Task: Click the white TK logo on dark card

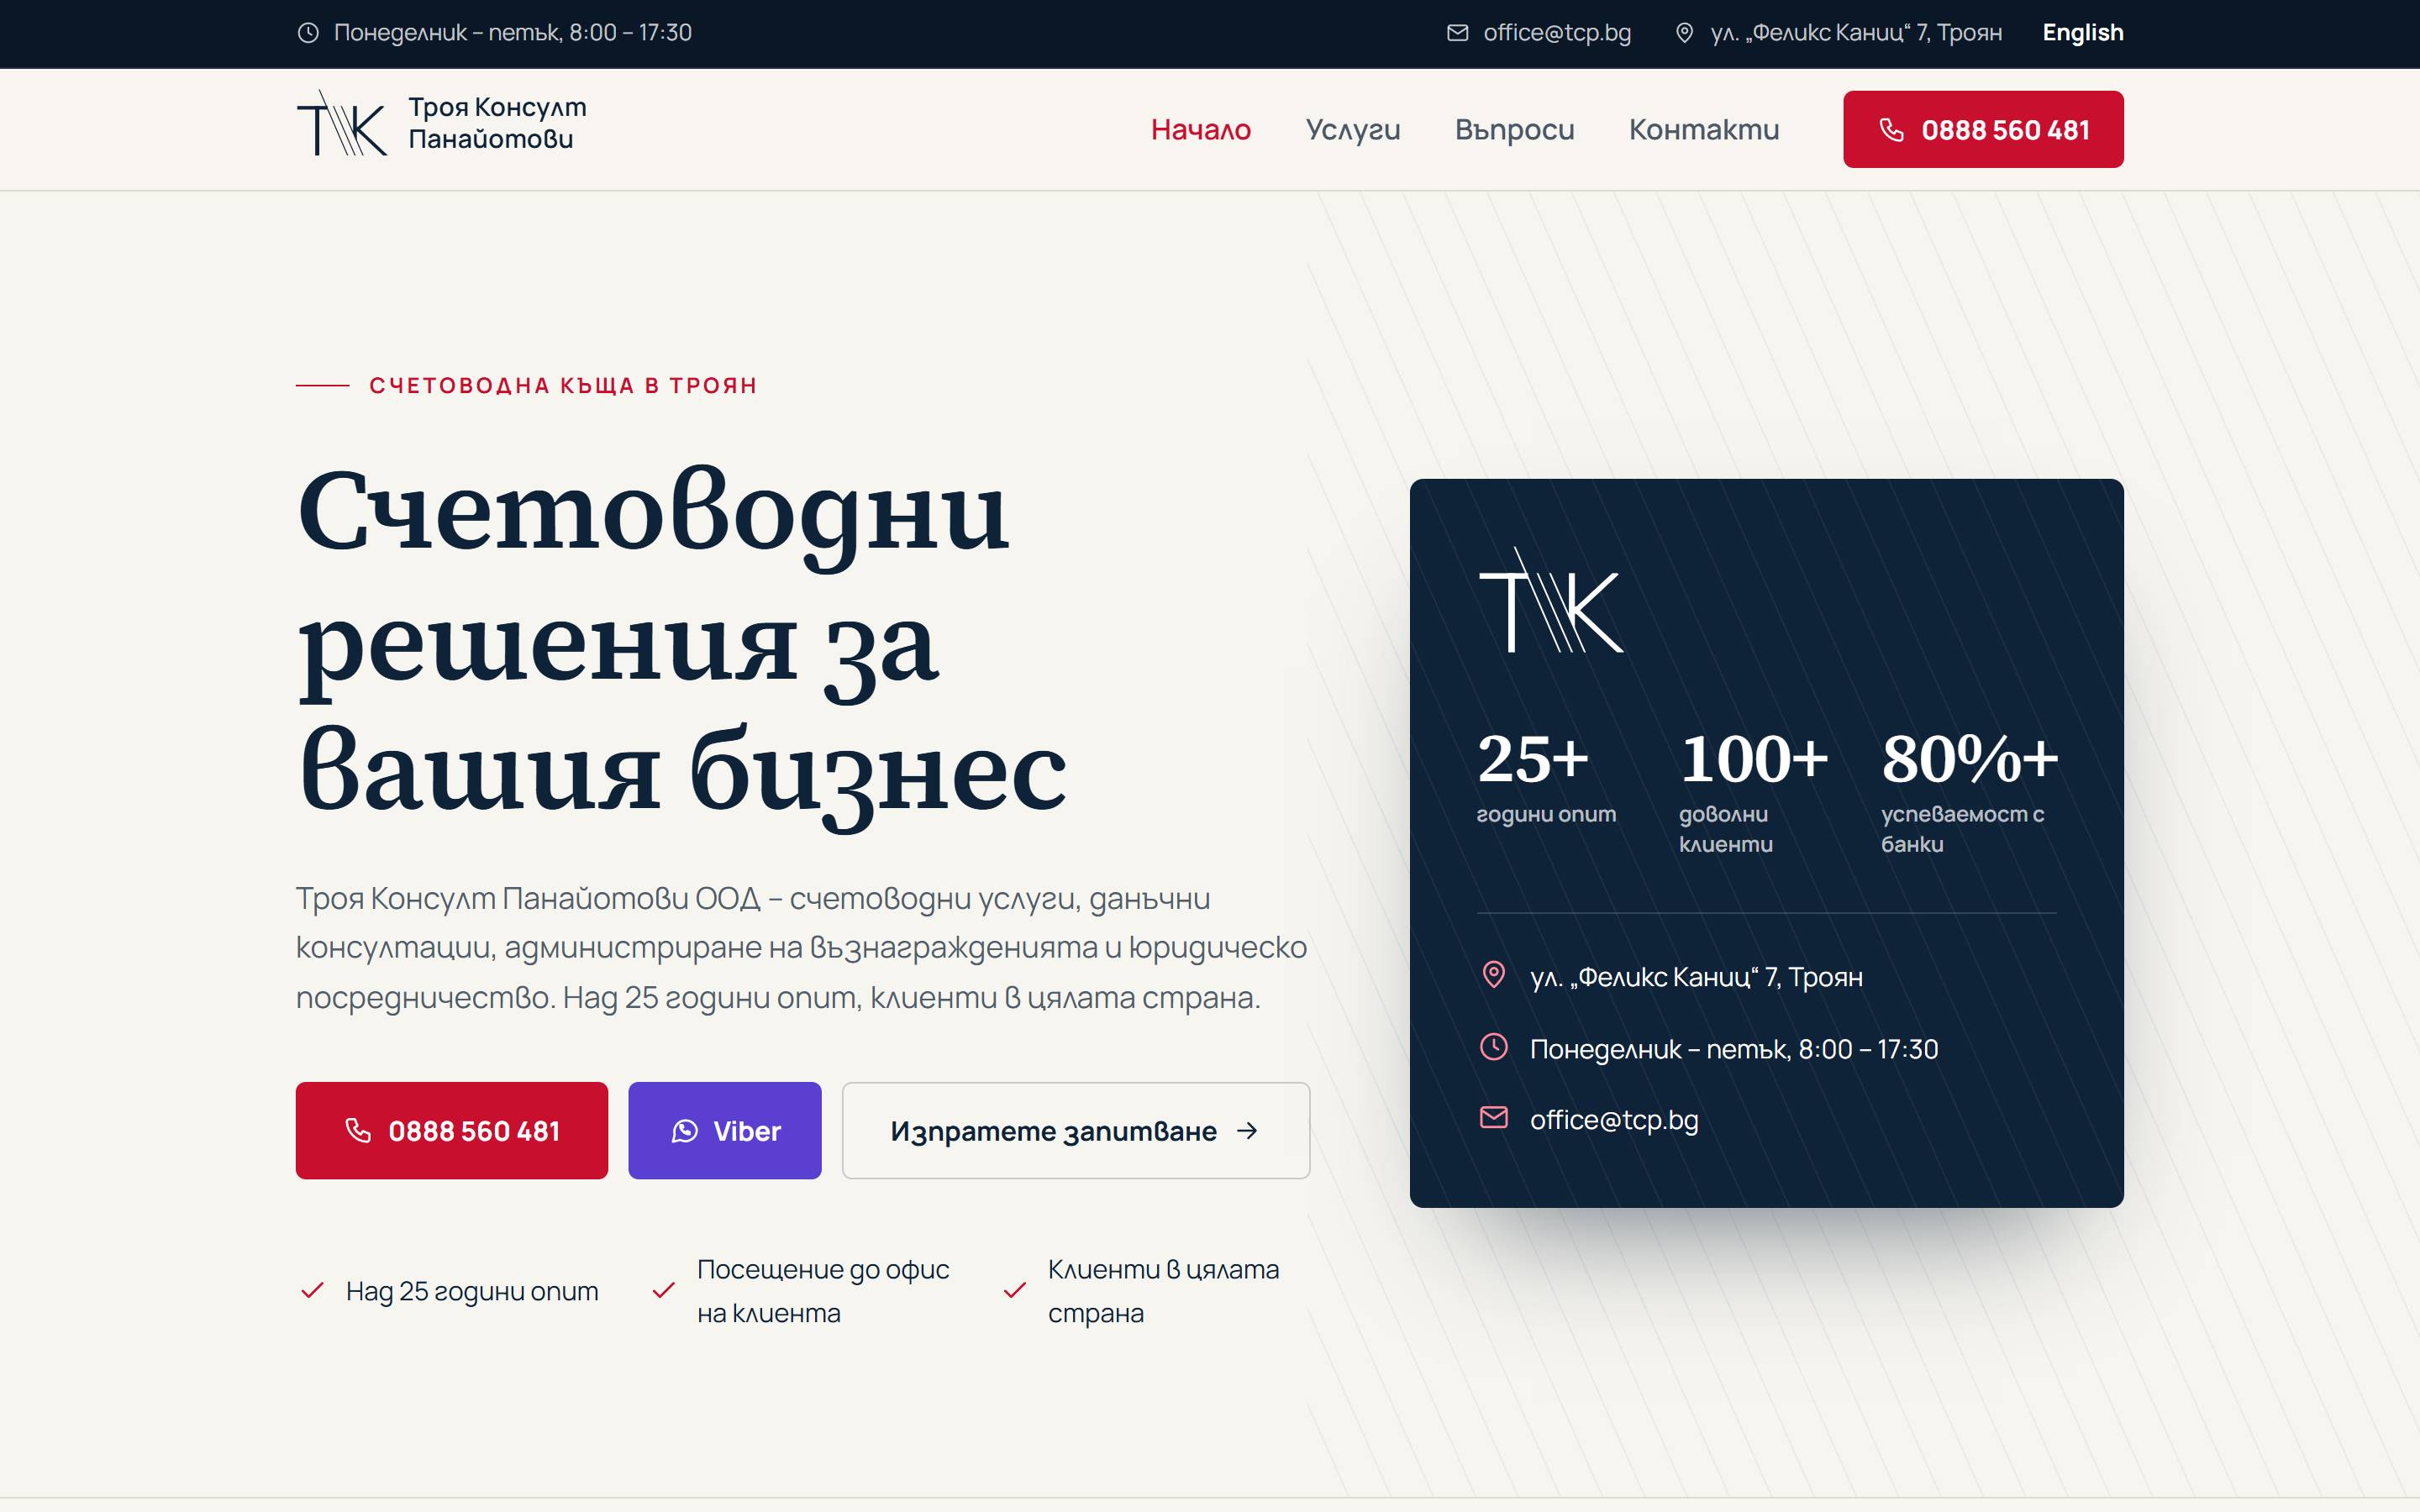Action: (1550, 600)
